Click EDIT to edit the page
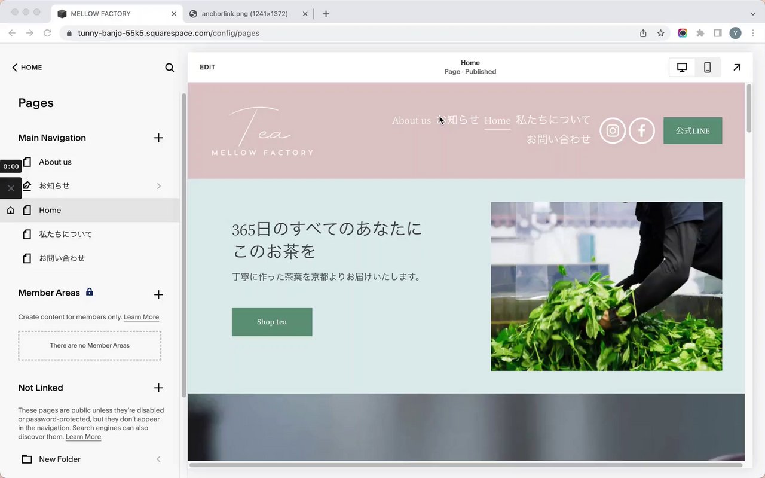 (x=207, y=67)
